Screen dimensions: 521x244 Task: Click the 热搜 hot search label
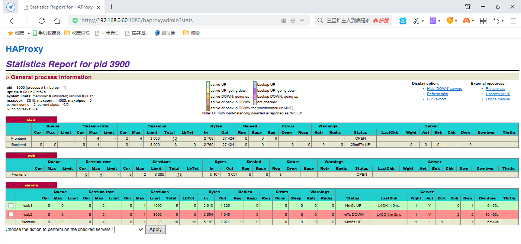[381, 21]
